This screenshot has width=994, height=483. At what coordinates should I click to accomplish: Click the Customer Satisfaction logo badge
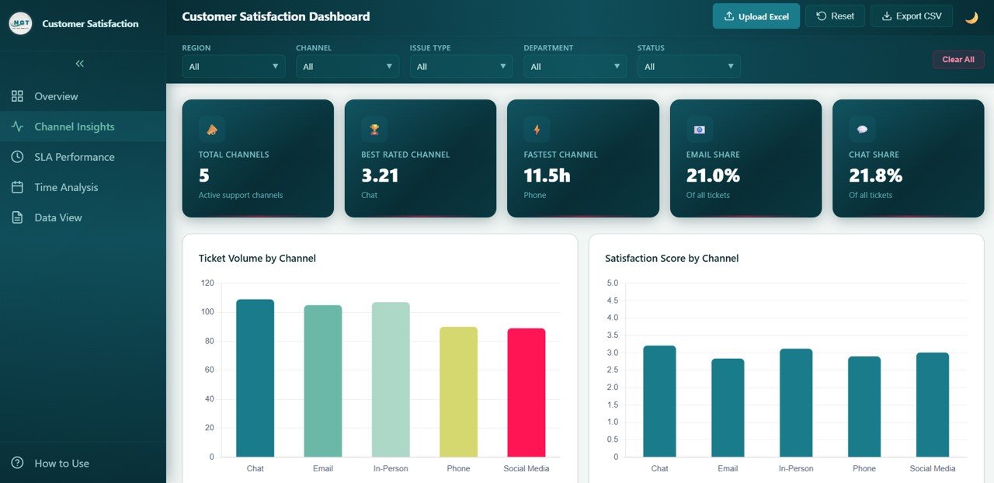click(x=20, y=23)
